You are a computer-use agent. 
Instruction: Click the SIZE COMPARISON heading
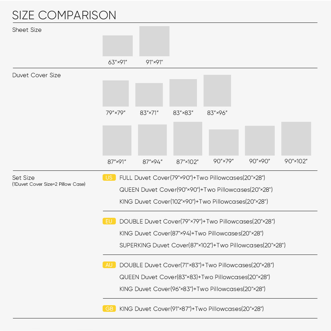point(64,15)
